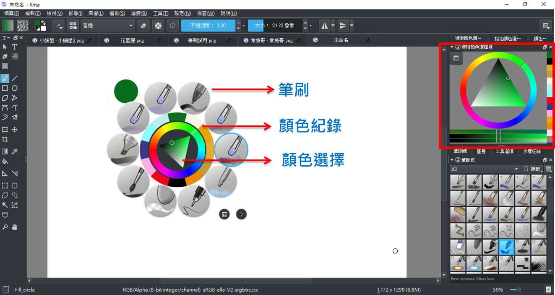Switch to the 筆刷試用.png document tab
The width and height of the screenshot is (555, 295).
pyautogui.click(x=203, y=40)
